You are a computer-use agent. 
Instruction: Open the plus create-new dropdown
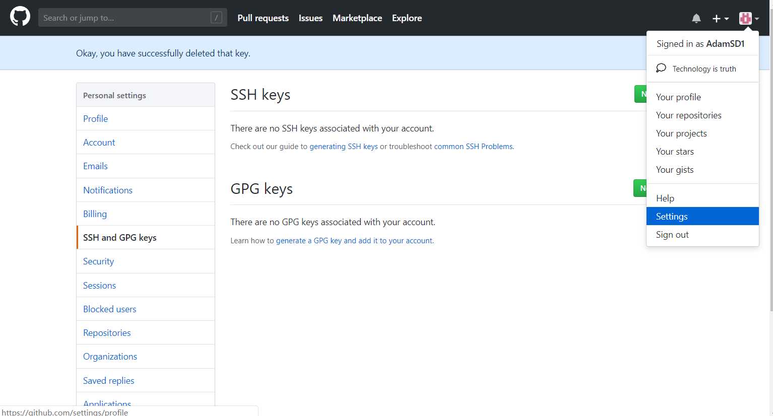(721, 19)
